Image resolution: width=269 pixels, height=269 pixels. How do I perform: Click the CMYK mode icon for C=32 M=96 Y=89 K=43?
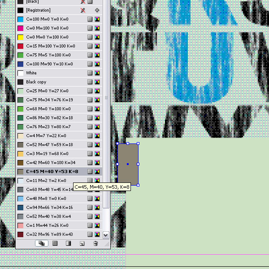(97, 234)
